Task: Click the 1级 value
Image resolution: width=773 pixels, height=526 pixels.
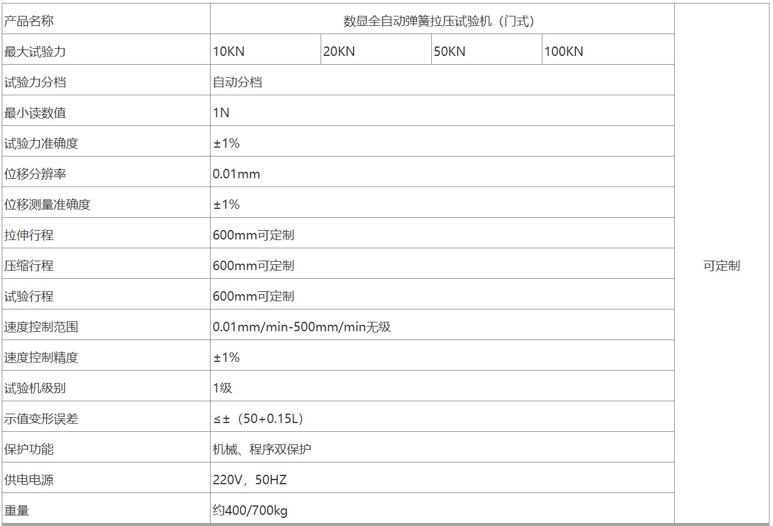Action: point(222,388)
